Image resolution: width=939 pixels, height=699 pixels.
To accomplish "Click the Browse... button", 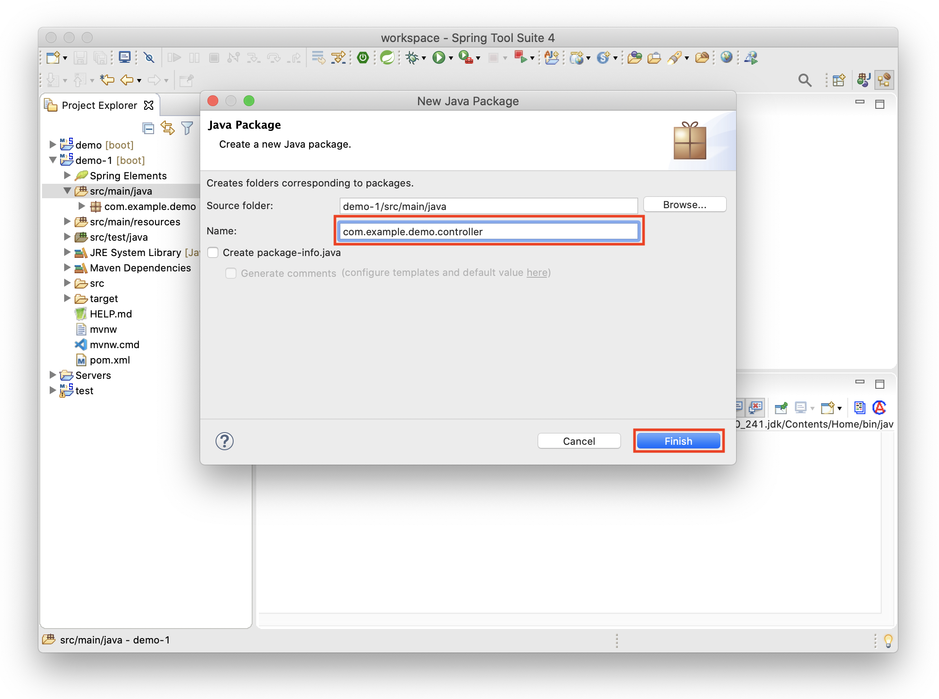I will pyautogui.click(x=684, y=205).
